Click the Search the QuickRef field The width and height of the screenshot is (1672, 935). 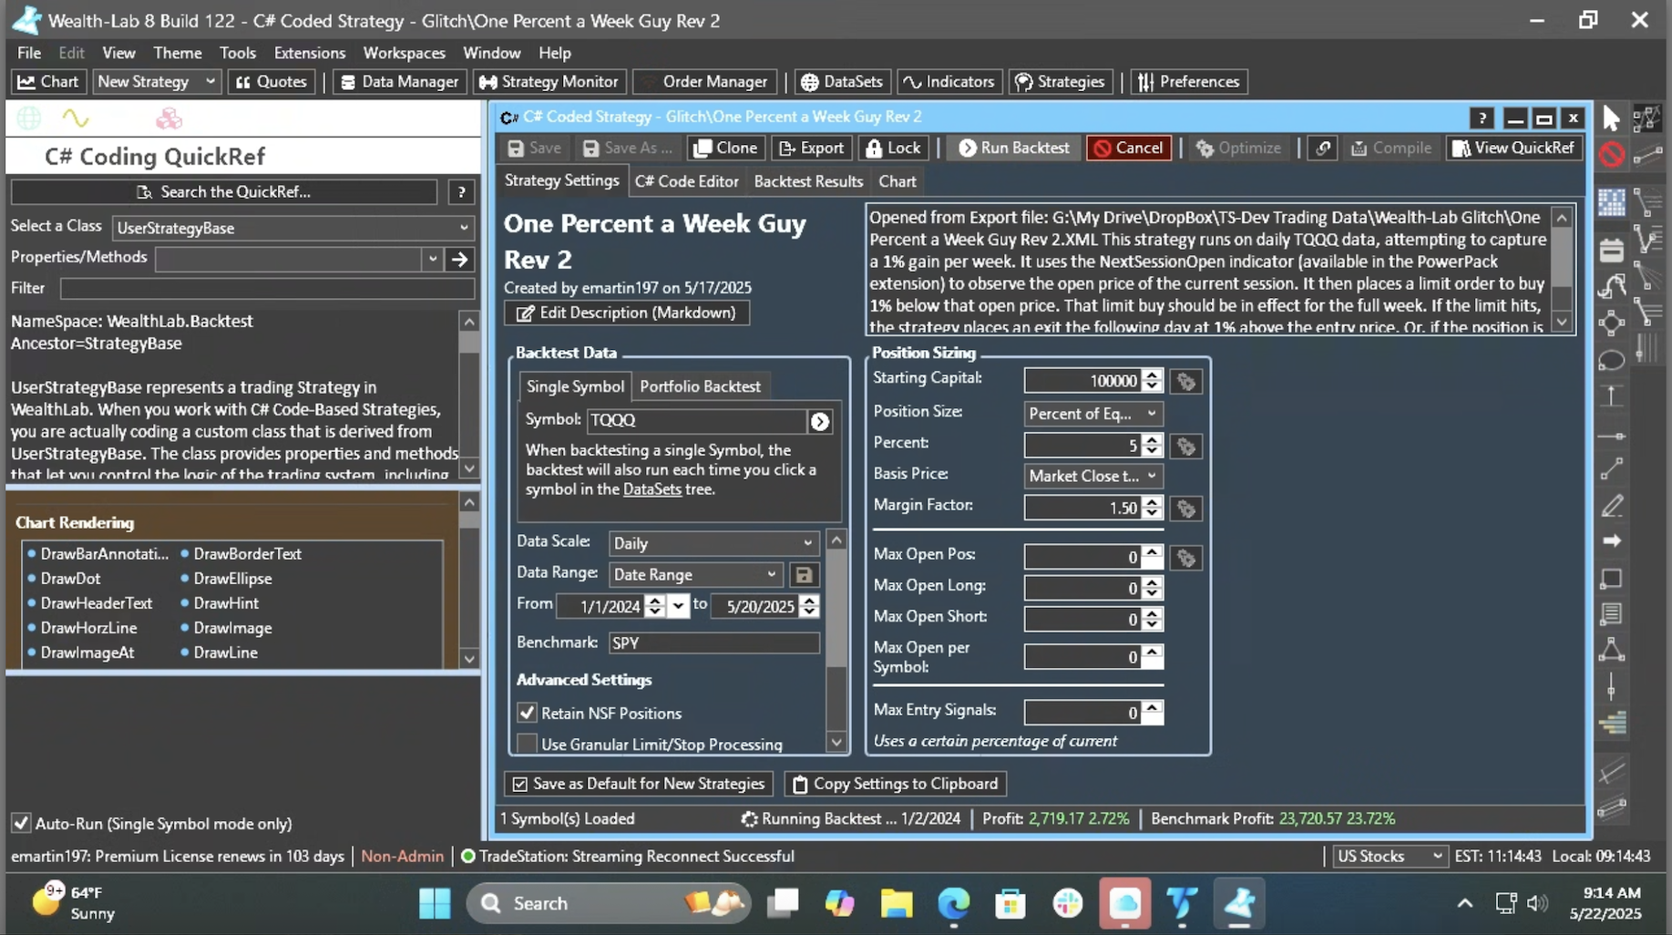pyautogui.click(x=223, y=191)
